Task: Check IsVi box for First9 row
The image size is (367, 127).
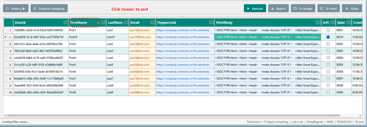Action: 328,92
